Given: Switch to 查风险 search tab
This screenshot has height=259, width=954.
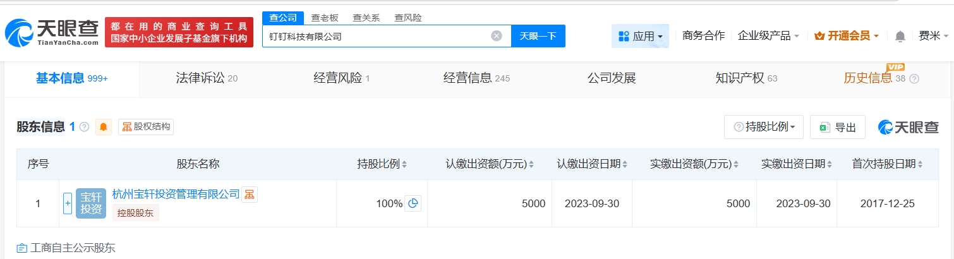Looking at the screenshot, I should point(408,18).
